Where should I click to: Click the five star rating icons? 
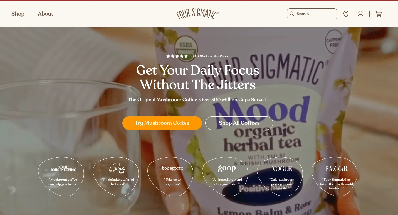pos(177,56)
